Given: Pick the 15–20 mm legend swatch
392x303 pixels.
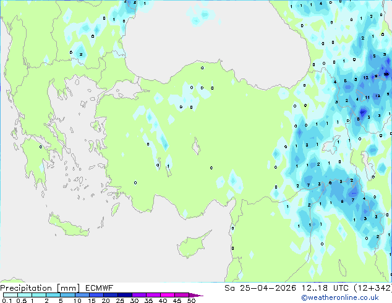Looking at the screenshot, I should [96, 295].
